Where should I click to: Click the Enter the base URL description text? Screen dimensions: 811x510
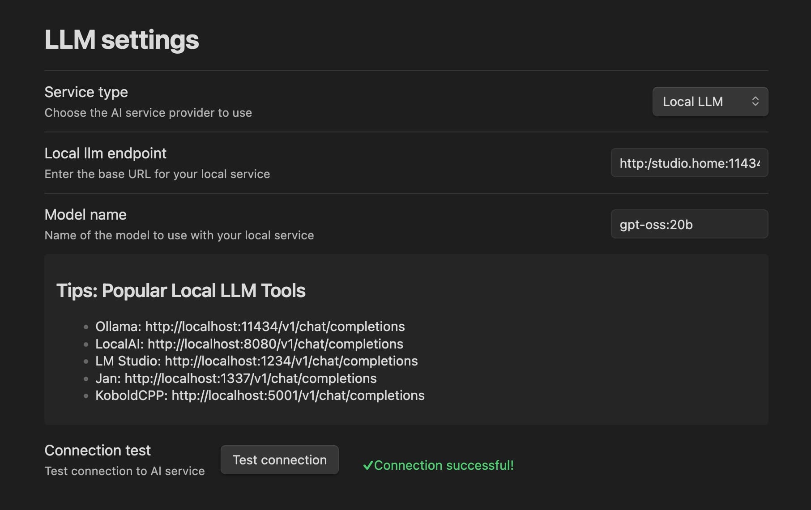157,174
